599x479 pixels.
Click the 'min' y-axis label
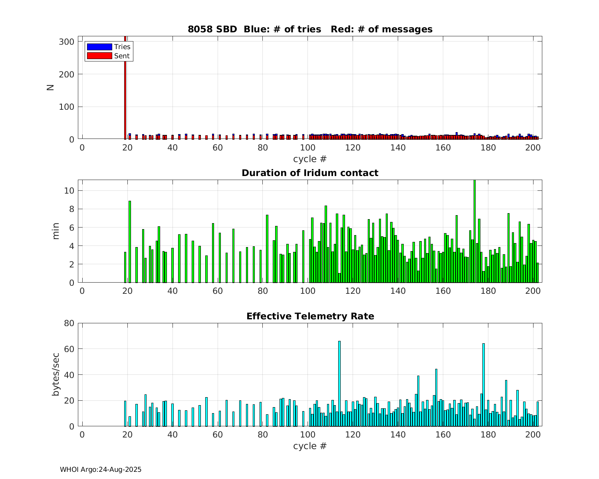(56, 231)
